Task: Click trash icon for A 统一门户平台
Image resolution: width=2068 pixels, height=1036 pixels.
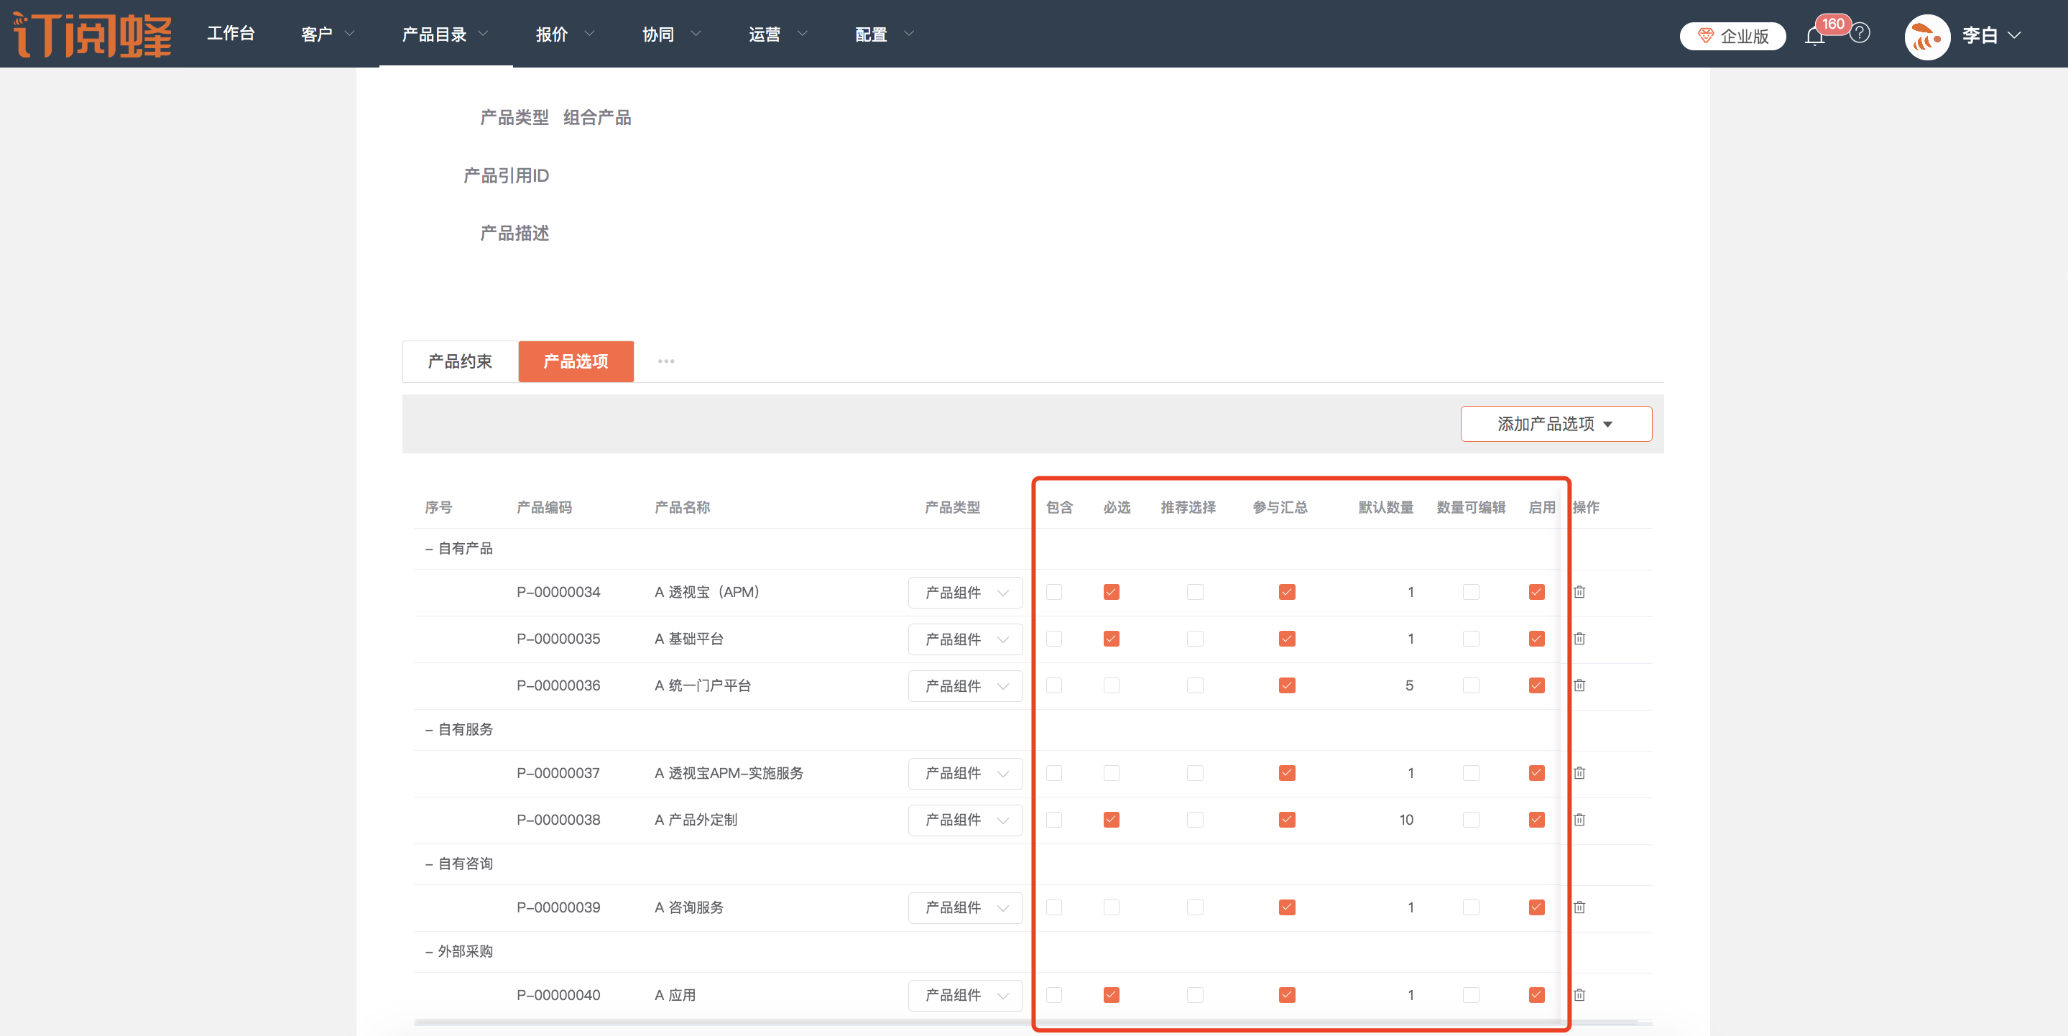Action: click(x=1579, y=685)
